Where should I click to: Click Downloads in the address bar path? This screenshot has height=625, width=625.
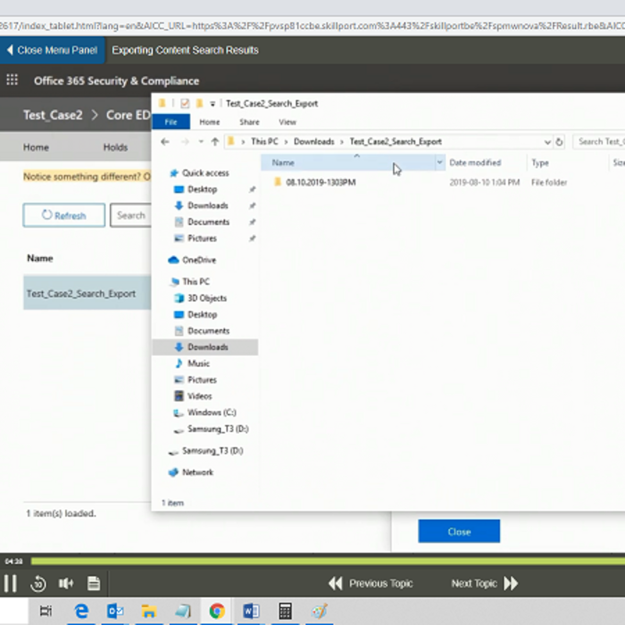pyautogui.click(x=314, y=141)
